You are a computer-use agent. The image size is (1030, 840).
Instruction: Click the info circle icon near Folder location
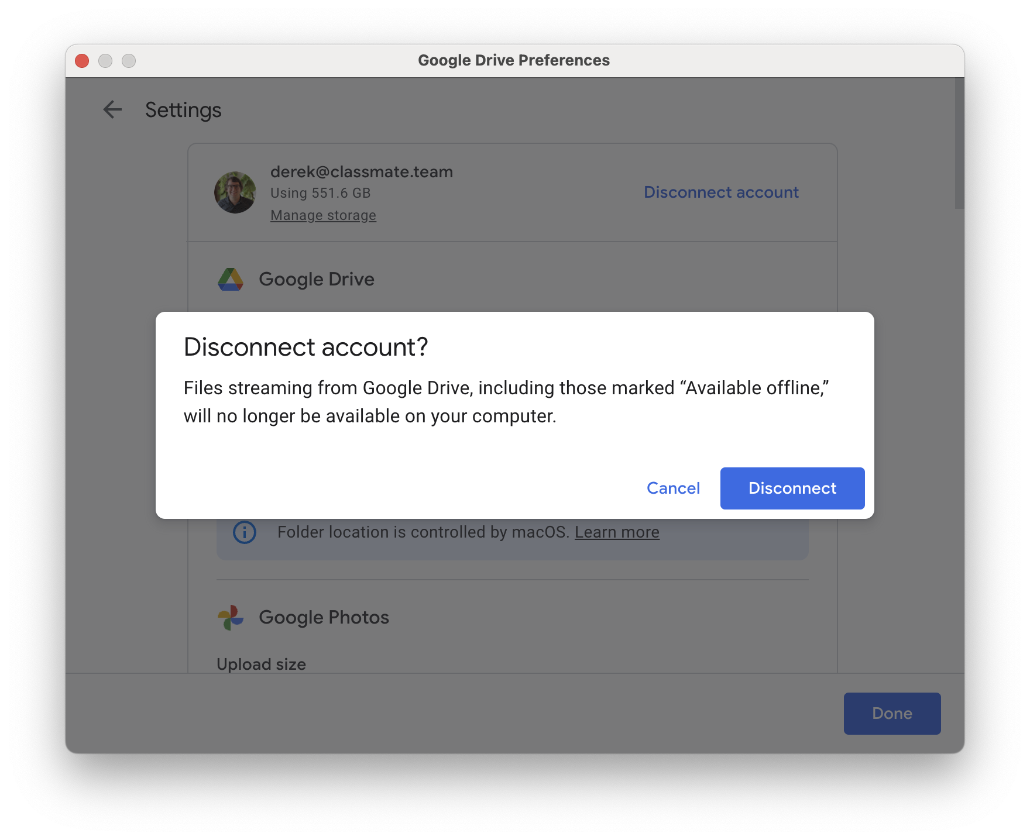click(x=245, y=532)
